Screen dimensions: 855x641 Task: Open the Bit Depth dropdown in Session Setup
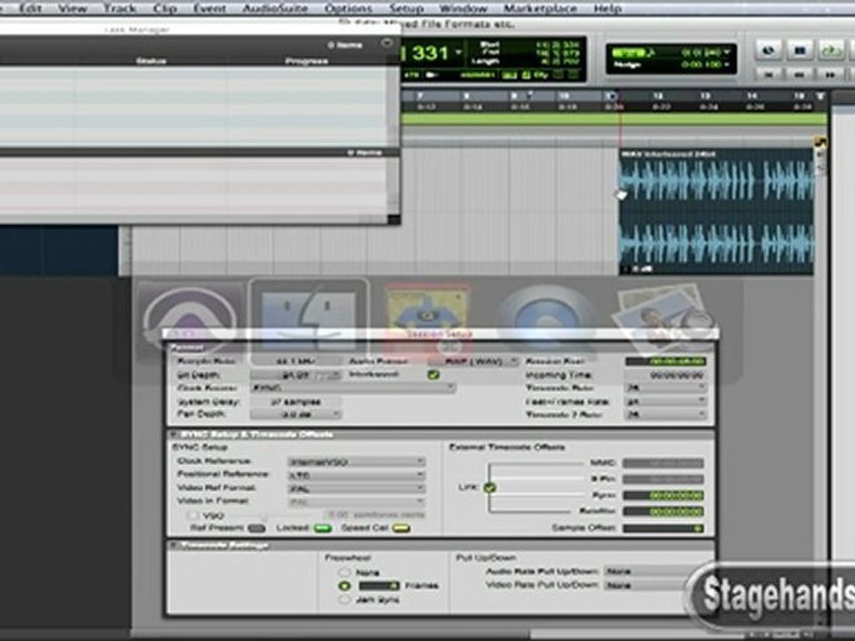point(296,375)
